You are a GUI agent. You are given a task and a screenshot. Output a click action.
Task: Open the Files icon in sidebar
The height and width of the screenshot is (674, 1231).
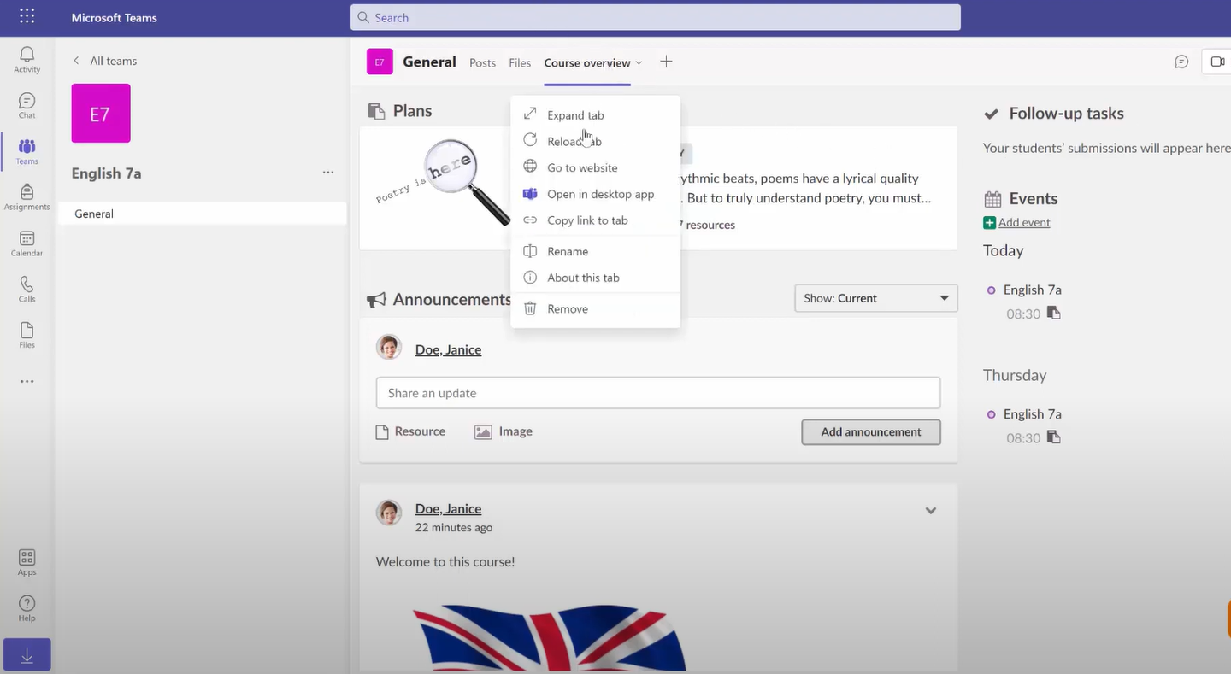coord(27,333)
